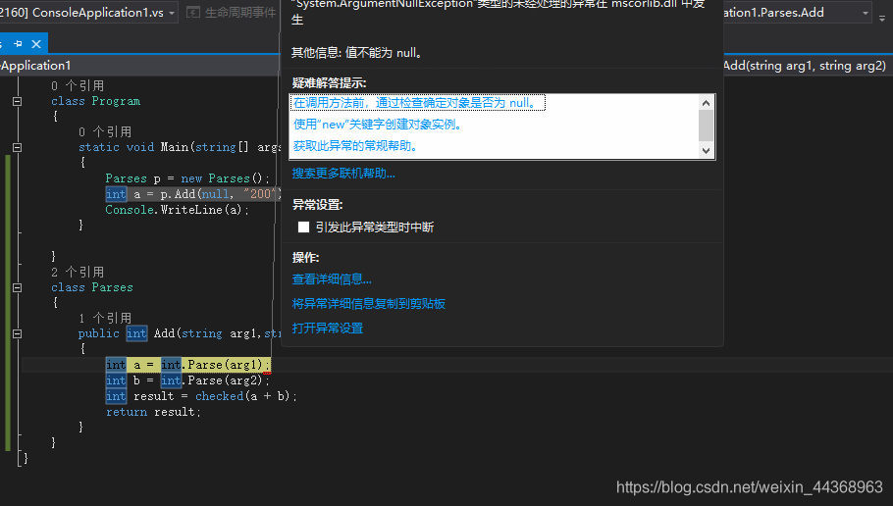Click the 'class Parses' declaration text
The width and height of the screenshot is (893, 506).
tap(92, 287)
